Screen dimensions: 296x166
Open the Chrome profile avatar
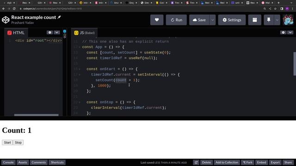click(x=287, y=9)
